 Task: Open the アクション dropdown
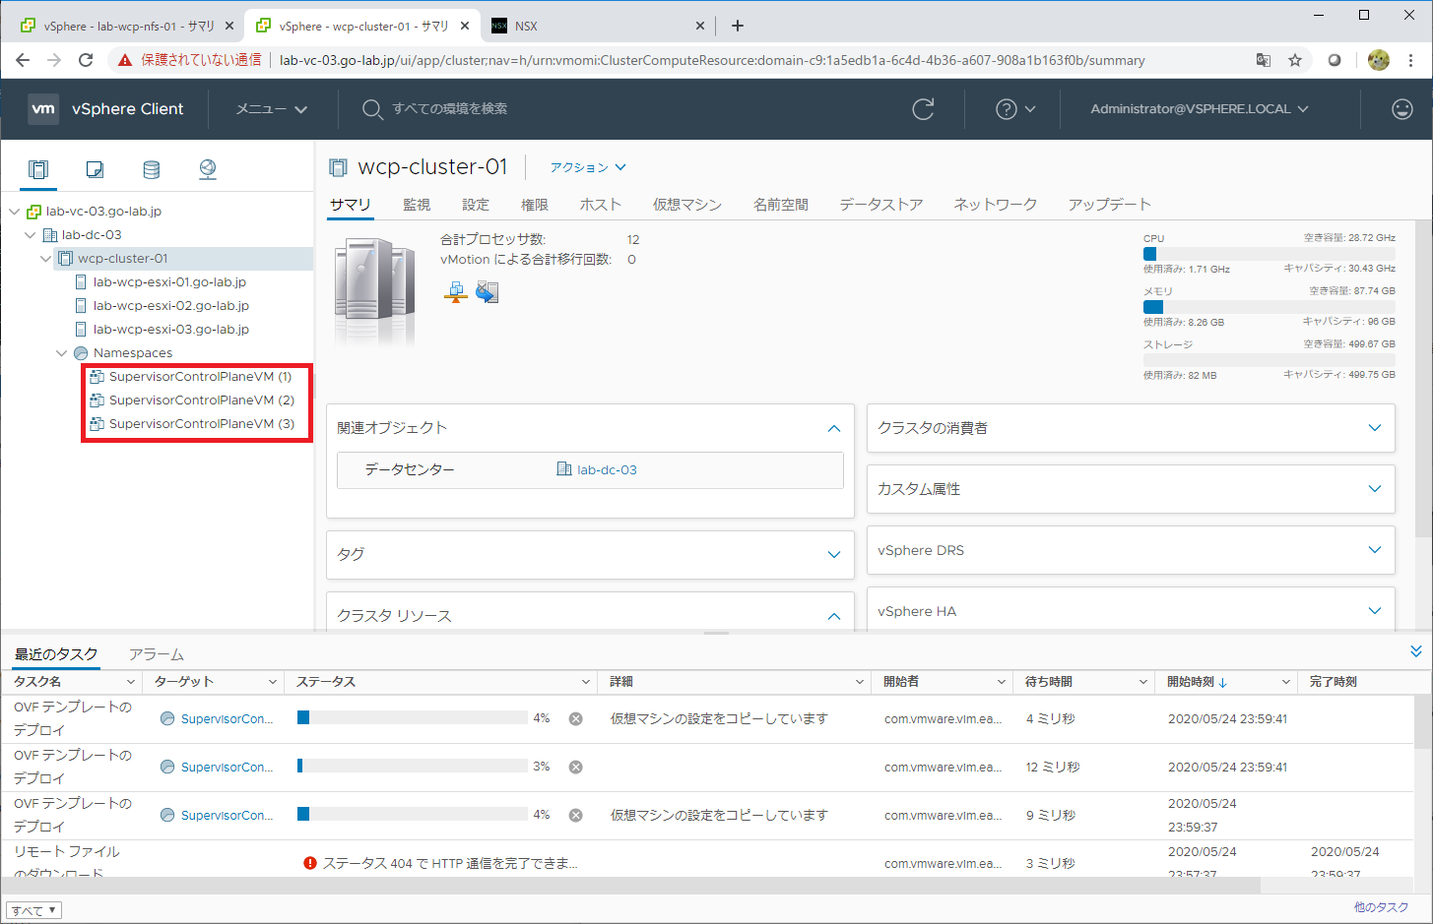588,167
